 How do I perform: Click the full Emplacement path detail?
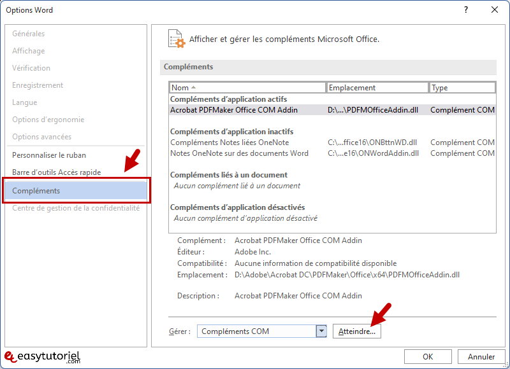[x=347, y=275]
